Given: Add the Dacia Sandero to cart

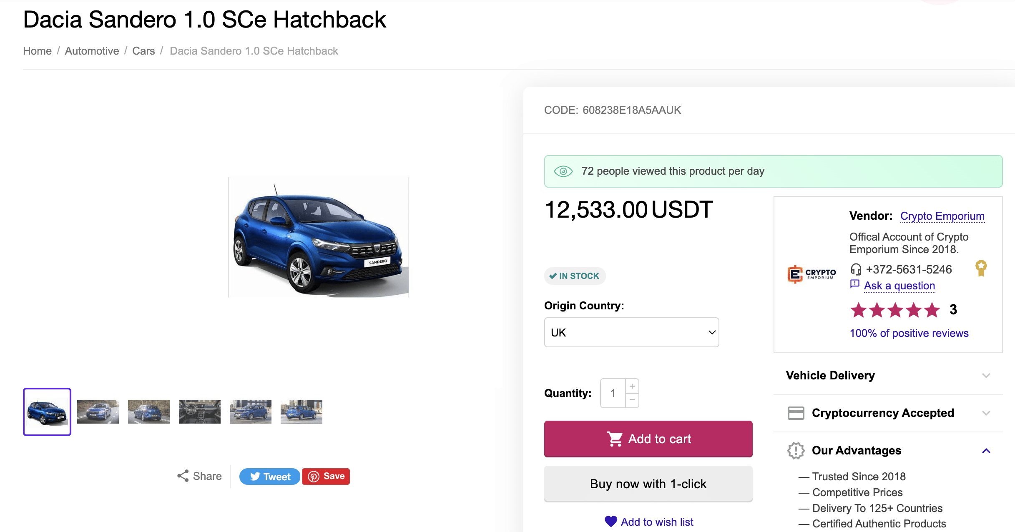Looking at the screenshot, I should point(648,439).
